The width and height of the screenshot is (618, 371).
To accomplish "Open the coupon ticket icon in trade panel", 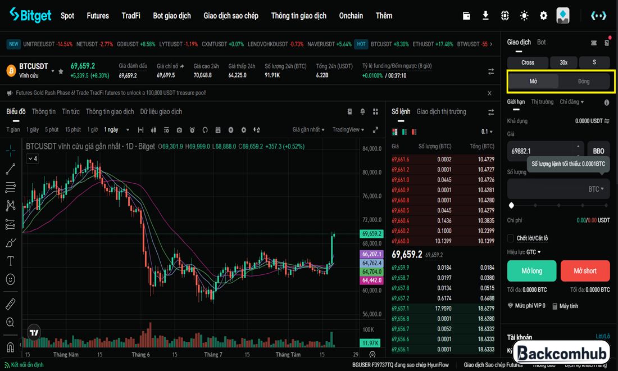I will click(594, 43).
